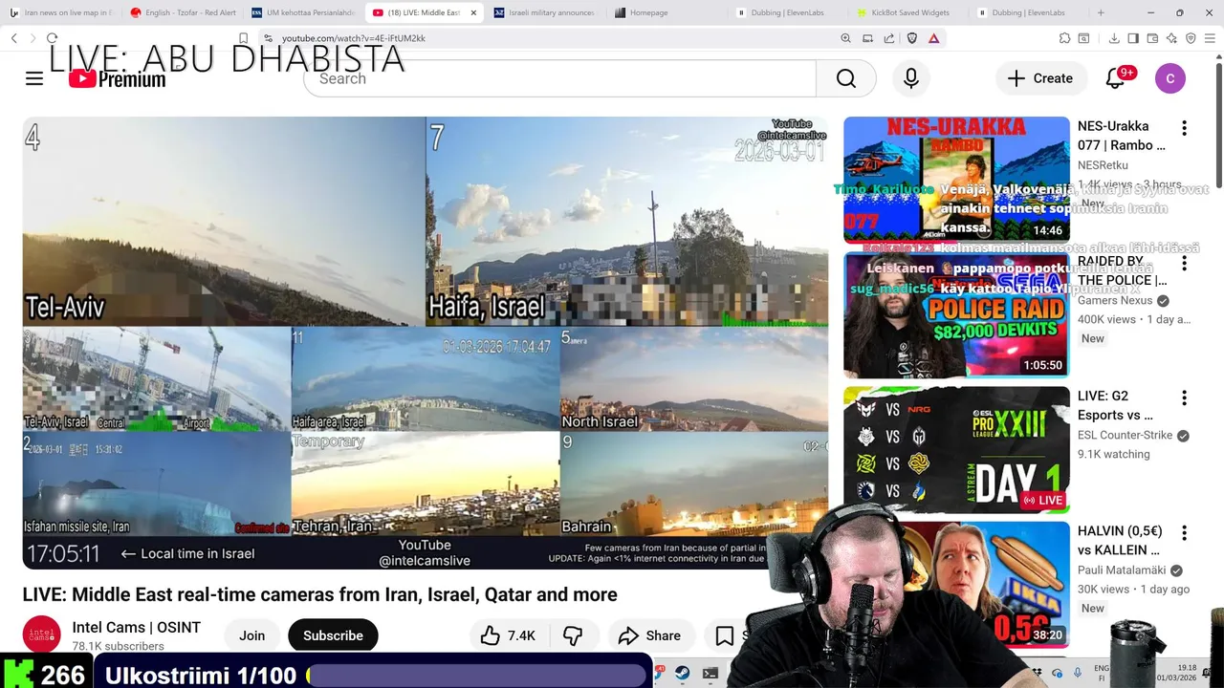Image resolution: width=1224 pixels, height=688 pixels.
Task: Open ESL Pro League Day 1 thumbnail
Action: [956, 450]
